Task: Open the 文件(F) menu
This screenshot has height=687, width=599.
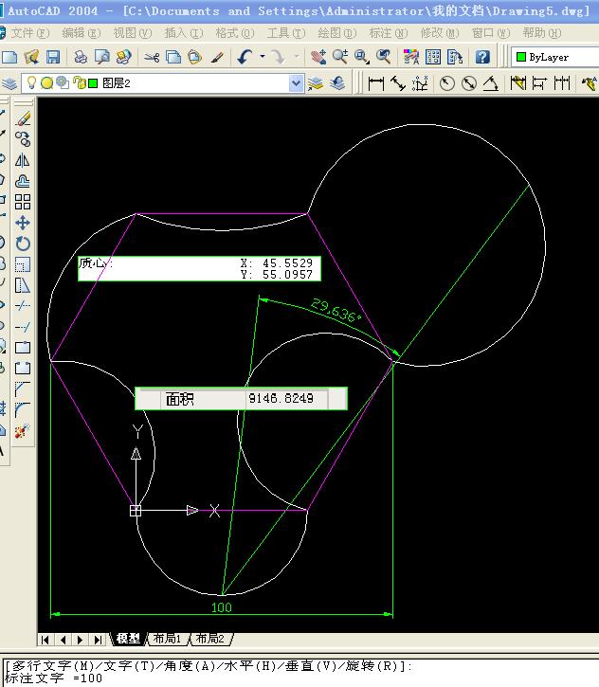Action: pyautogui.click(x=29, y=33)
